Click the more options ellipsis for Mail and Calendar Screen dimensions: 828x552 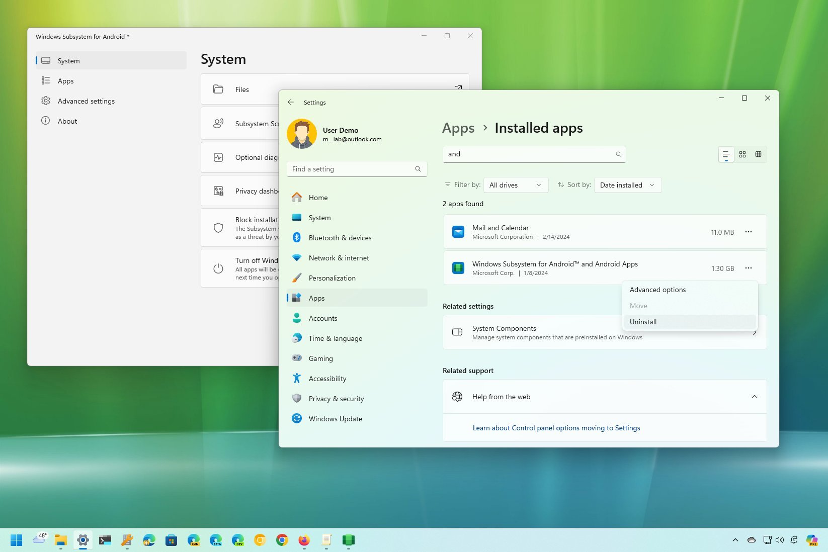(749, 232)
